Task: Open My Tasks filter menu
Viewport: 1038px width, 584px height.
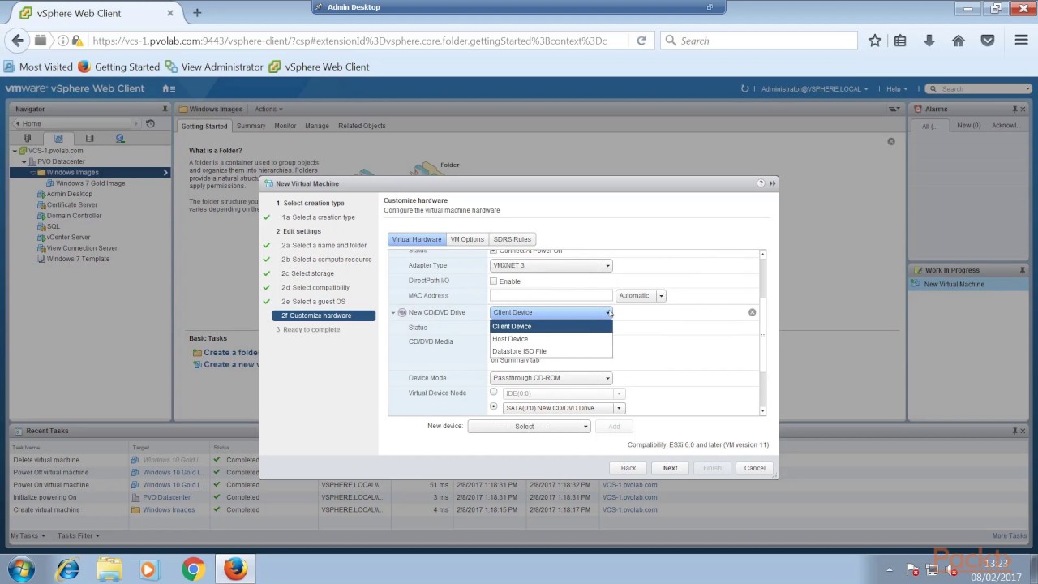Action: pyautogui.click(x=28, y=535)
